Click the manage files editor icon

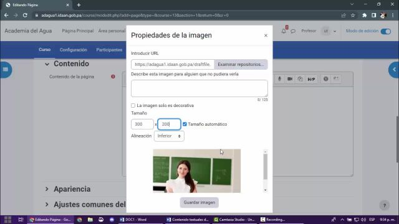pos(300,79)
